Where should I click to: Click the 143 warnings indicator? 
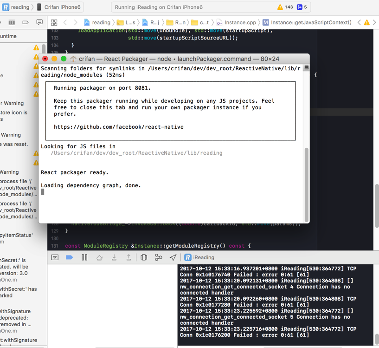pos(285,7)
